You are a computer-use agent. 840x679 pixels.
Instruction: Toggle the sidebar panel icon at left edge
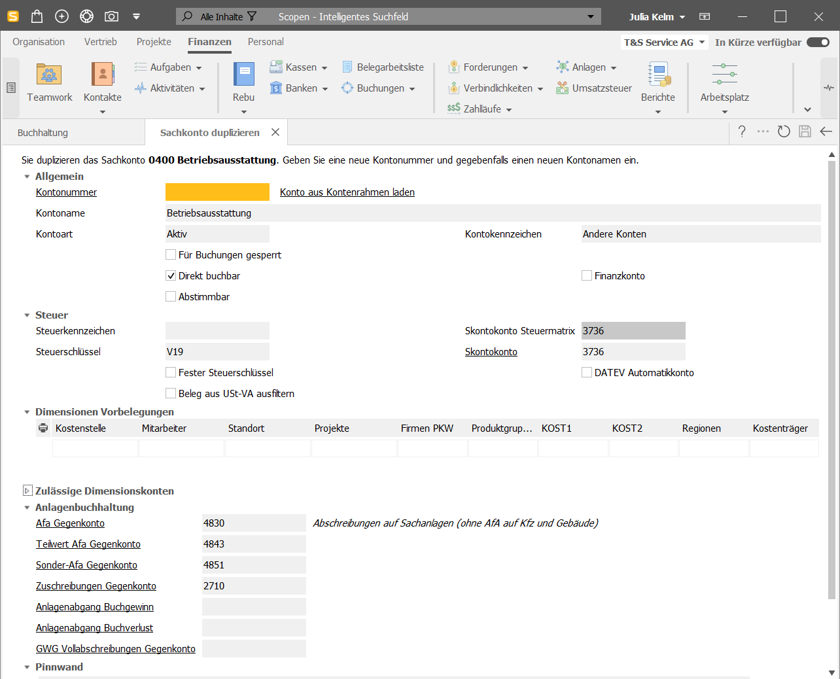pyautogui.click(x=11, y=88)
